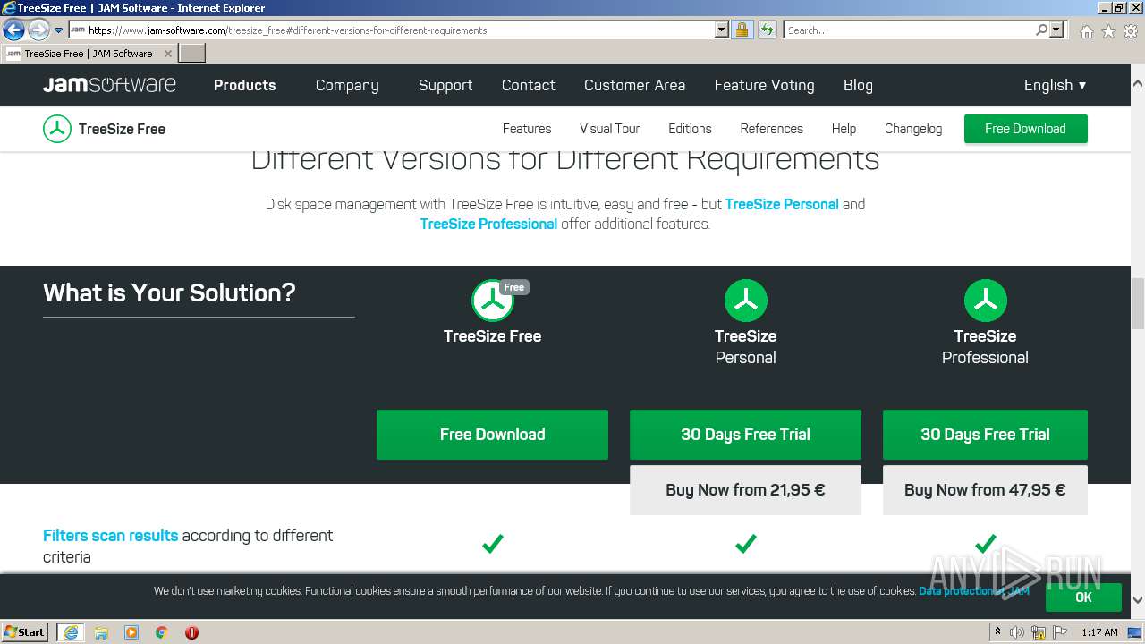The width and height of the screenshot is (1145, 644).
Task: Click the green checkmark under TreeSize Personal
Action: pos(745,543)
